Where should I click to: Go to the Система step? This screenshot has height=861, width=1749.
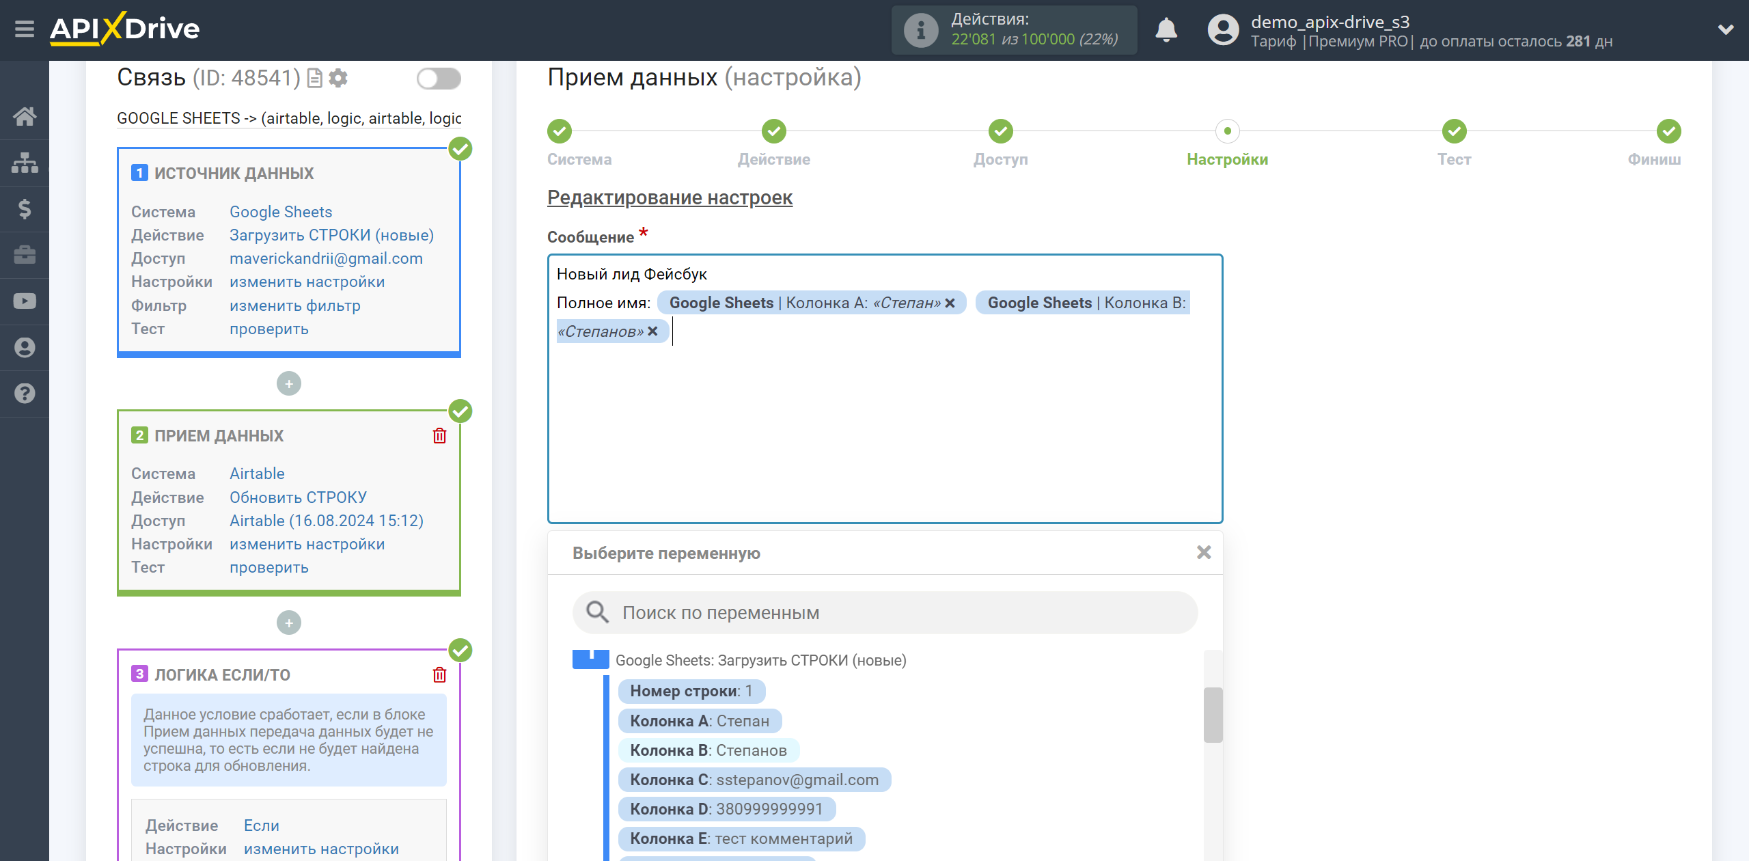[560, 131]
